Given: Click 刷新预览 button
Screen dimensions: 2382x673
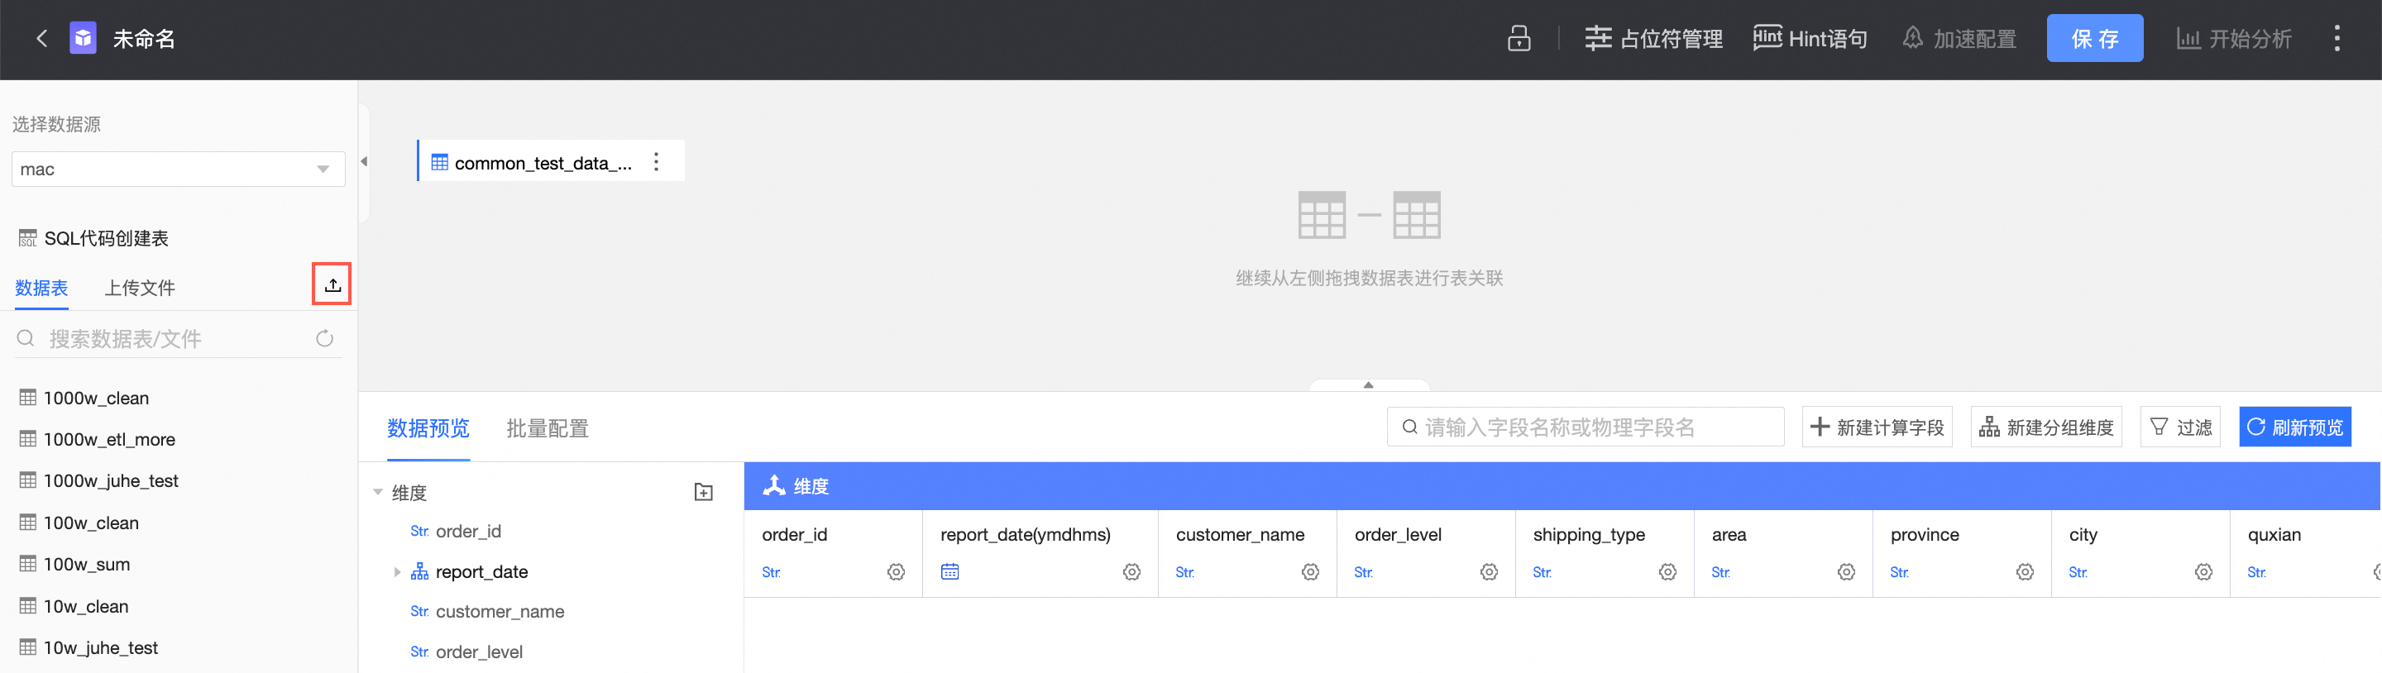Looking at the screenshot, I should click(2295, 427).
